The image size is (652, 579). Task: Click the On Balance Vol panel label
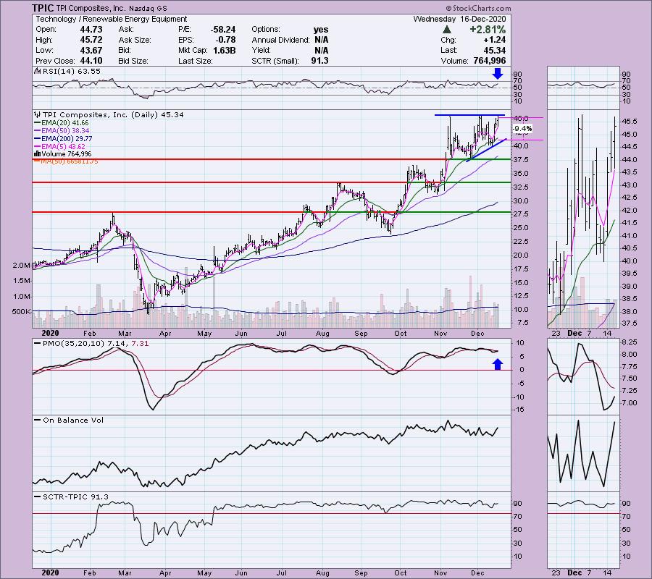click(x=62, y=420)
